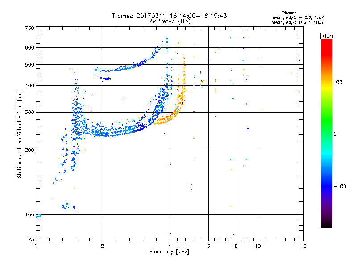Click the '[deg]' colorbar unit label
Image resolution: width=357 pixels, height=268 pixels.
328,36
